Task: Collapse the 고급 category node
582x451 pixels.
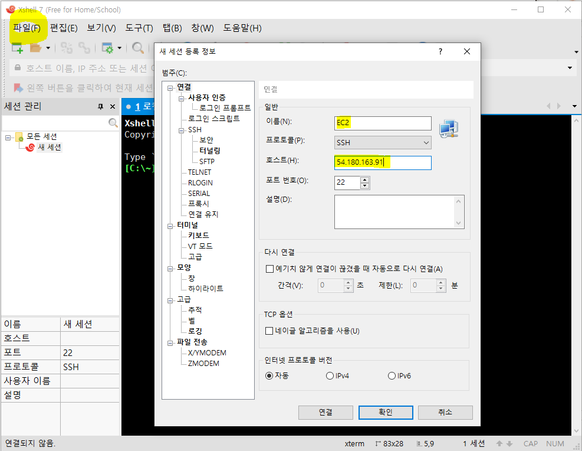Action: click(170, 300)
